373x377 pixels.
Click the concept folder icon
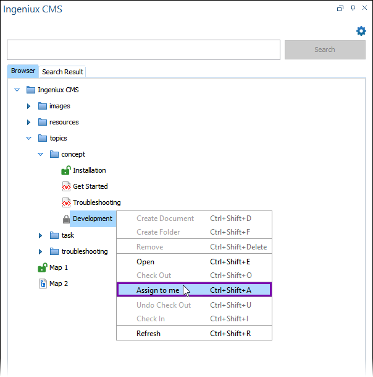point(54,154)
